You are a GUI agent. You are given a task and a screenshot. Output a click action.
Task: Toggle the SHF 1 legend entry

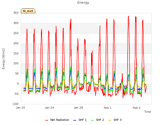80,120
